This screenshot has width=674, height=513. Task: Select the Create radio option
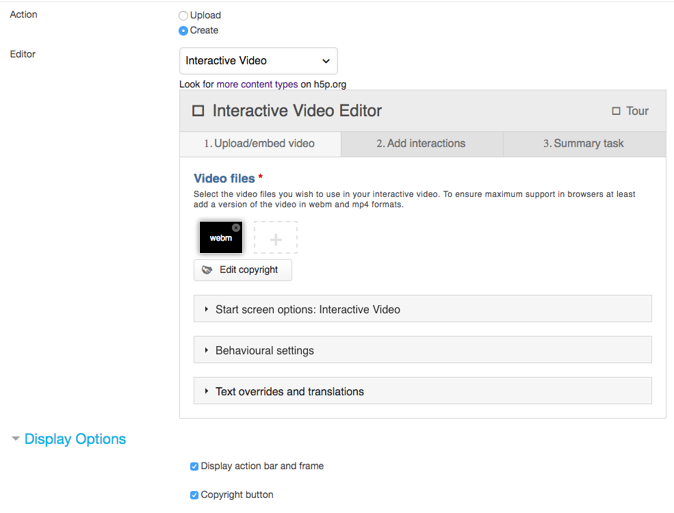(183, 31)
